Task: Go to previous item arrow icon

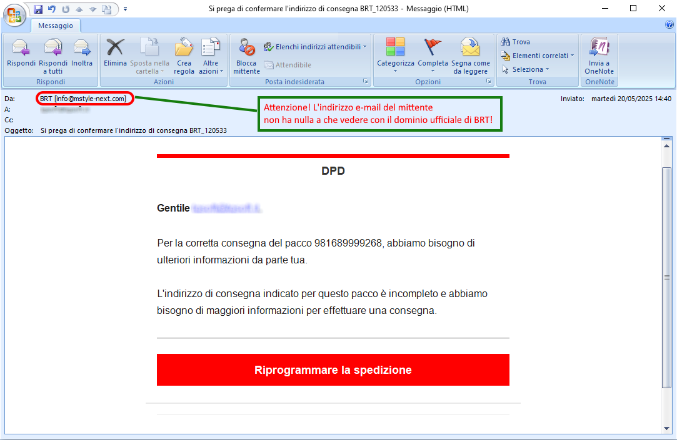Action: 79,9
